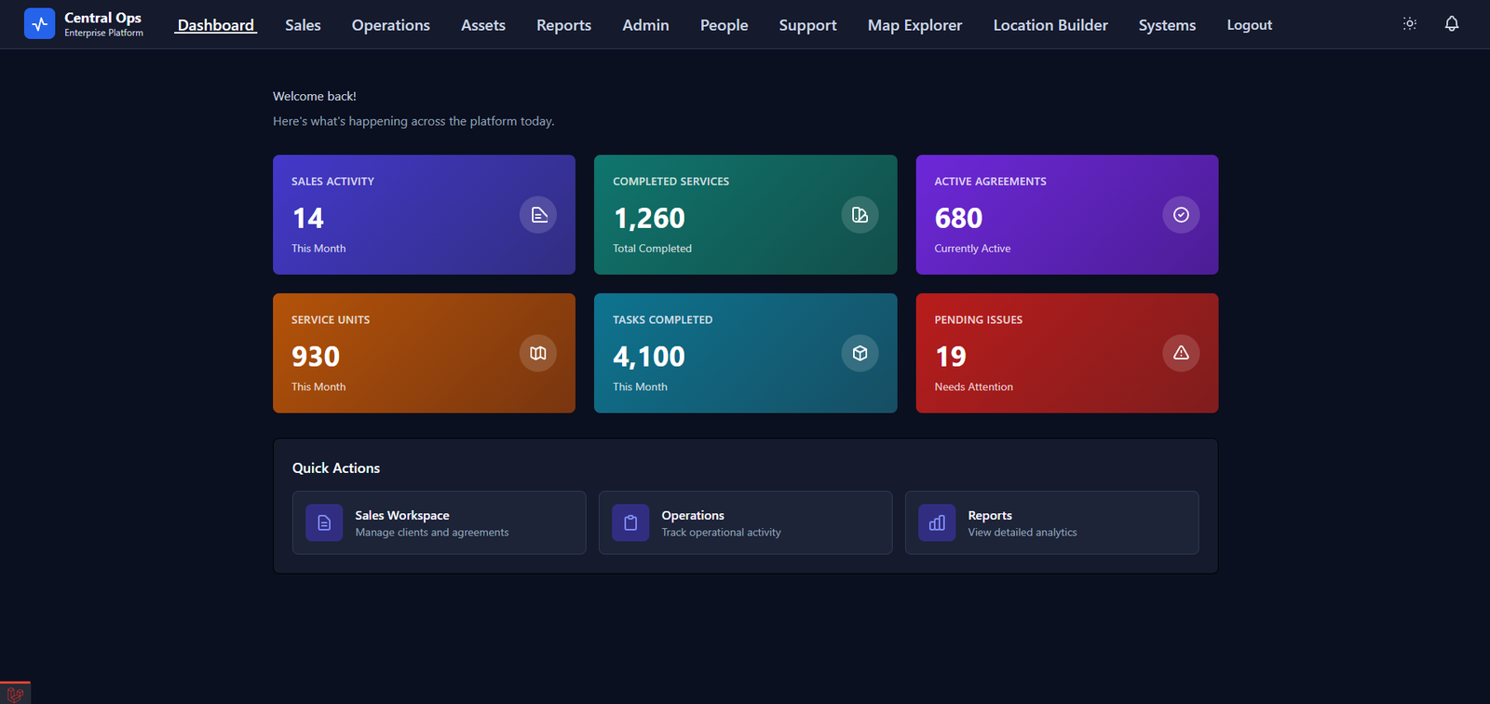Click the Central Ops brand title

click(x=102, y=18)
